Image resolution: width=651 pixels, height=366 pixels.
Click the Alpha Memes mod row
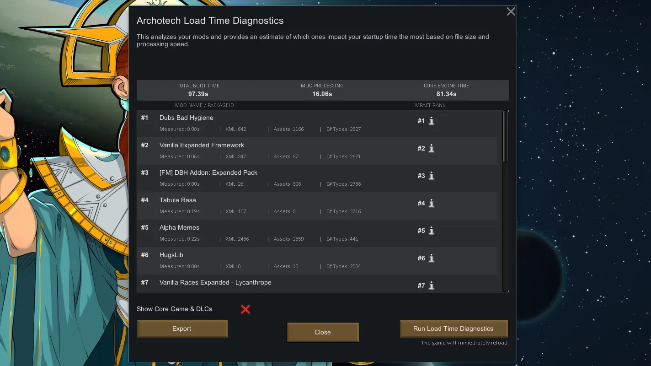tap(274, 233)
